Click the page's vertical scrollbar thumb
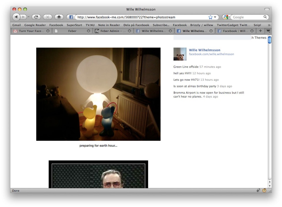Image resolution: width=282 pixels, height=207 pixels. [x=270, y=40]
